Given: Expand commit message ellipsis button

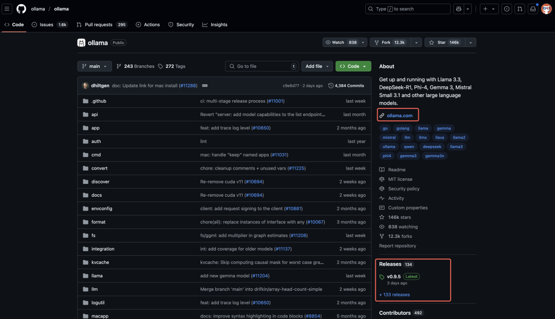Looking at the screenshot, I should point(205,86).
